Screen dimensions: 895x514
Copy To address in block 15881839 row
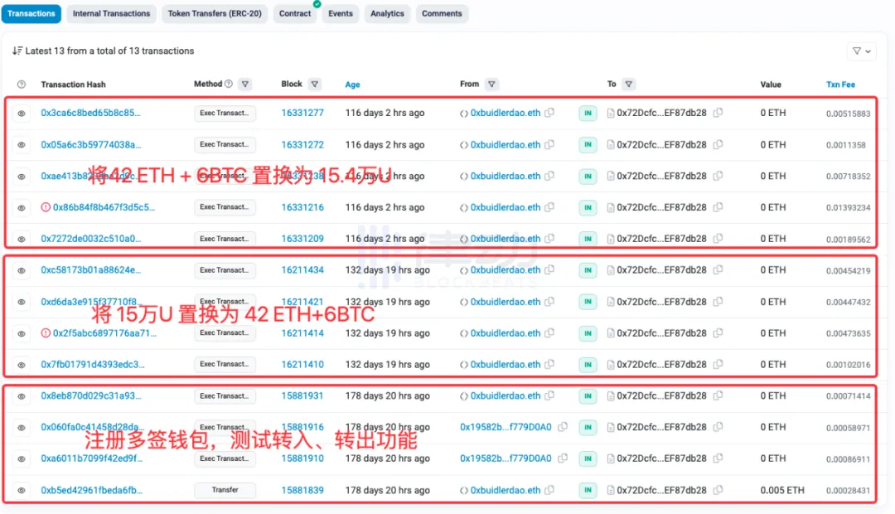click(x=718, y=490)
